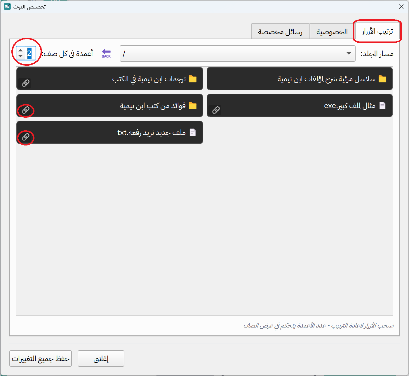Click the link icon on مثال لملف كبير.exe
The height and width of the screenshot is (376, 409).
(216, 110)
